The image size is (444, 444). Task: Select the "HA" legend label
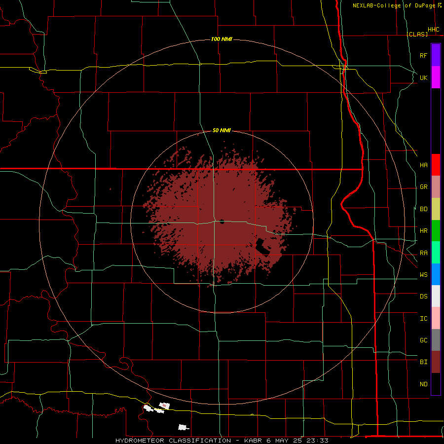424,165
